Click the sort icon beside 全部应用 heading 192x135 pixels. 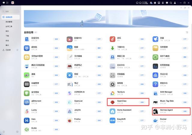(x=187, y=32)
